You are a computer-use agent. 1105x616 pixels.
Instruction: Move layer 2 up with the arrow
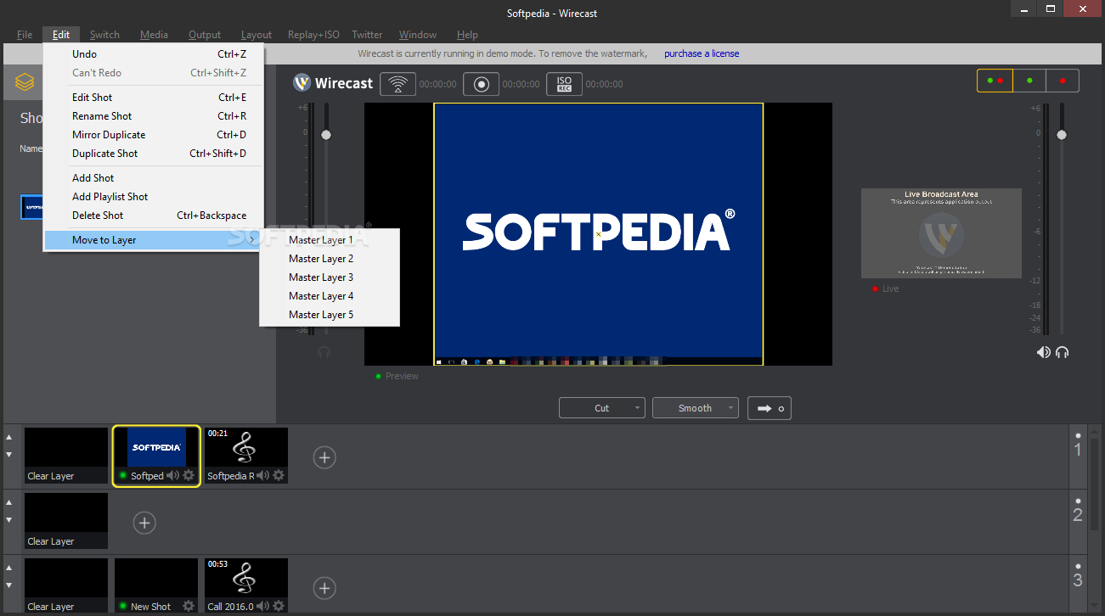[9, 502]
